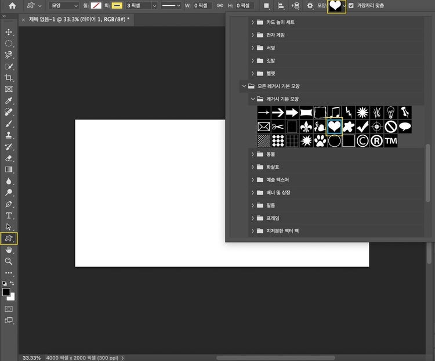
Task: Swap foreground and background colors
Action: [12, 283]
